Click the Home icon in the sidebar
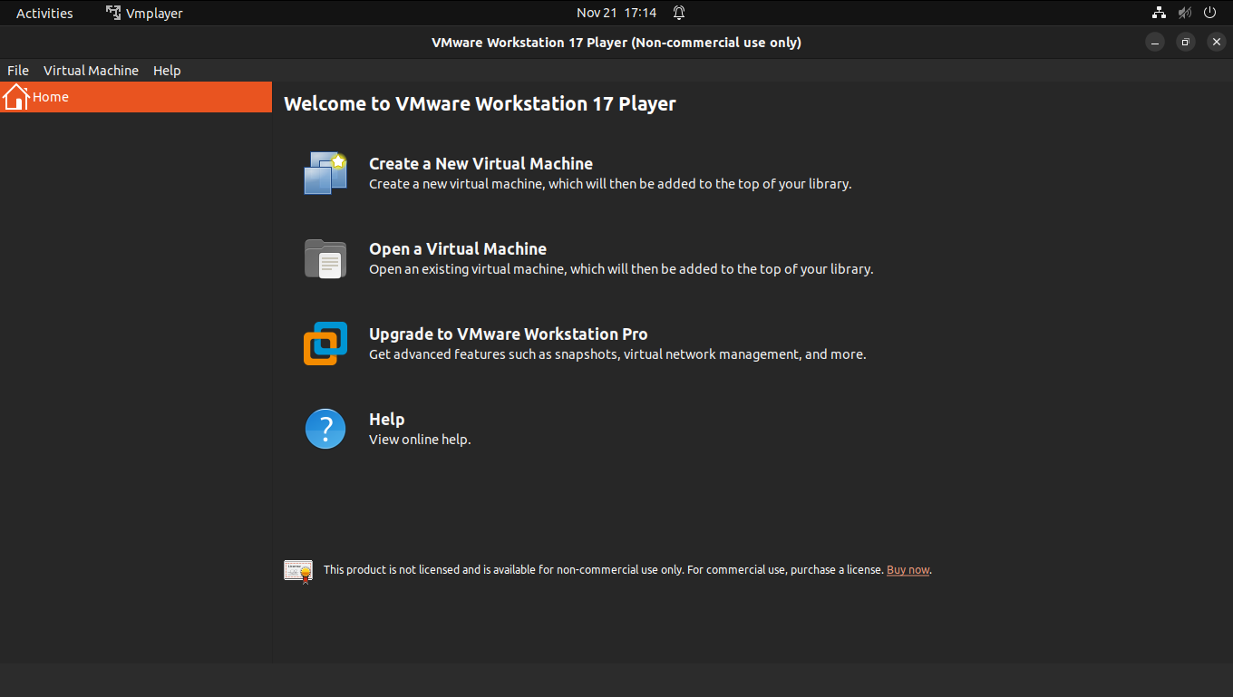This screenshot has height=697, width=1233. click(15, 96)
